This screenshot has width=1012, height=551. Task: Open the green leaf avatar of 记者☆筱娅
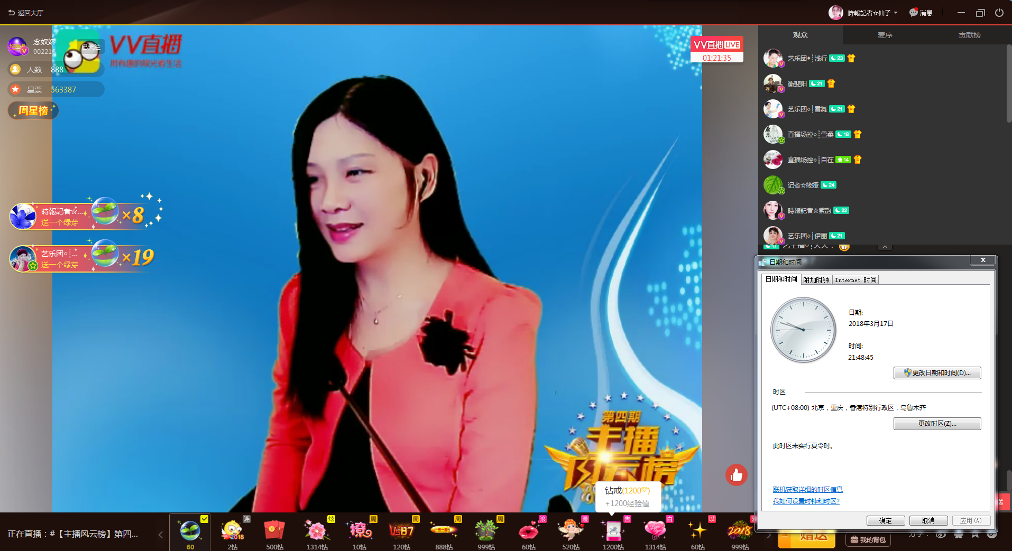773,185
